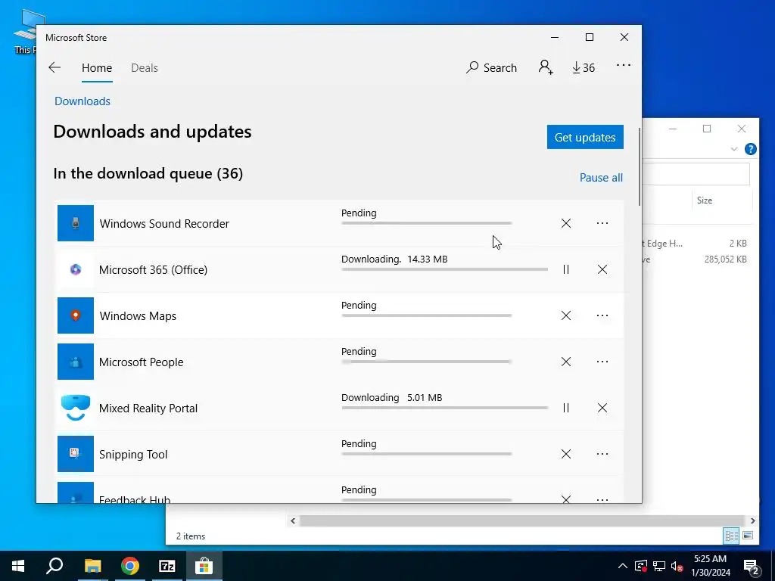Click the Mixed Reality Portal app icon

(76, 408)
